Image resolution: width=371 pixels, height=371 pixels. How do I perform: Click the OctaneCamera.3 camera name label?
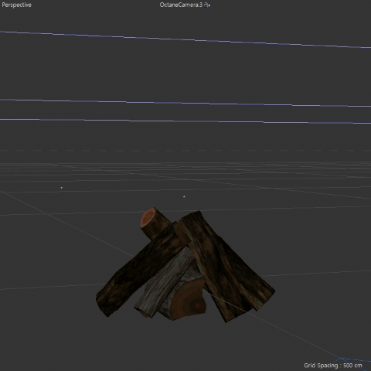(181, 5)
